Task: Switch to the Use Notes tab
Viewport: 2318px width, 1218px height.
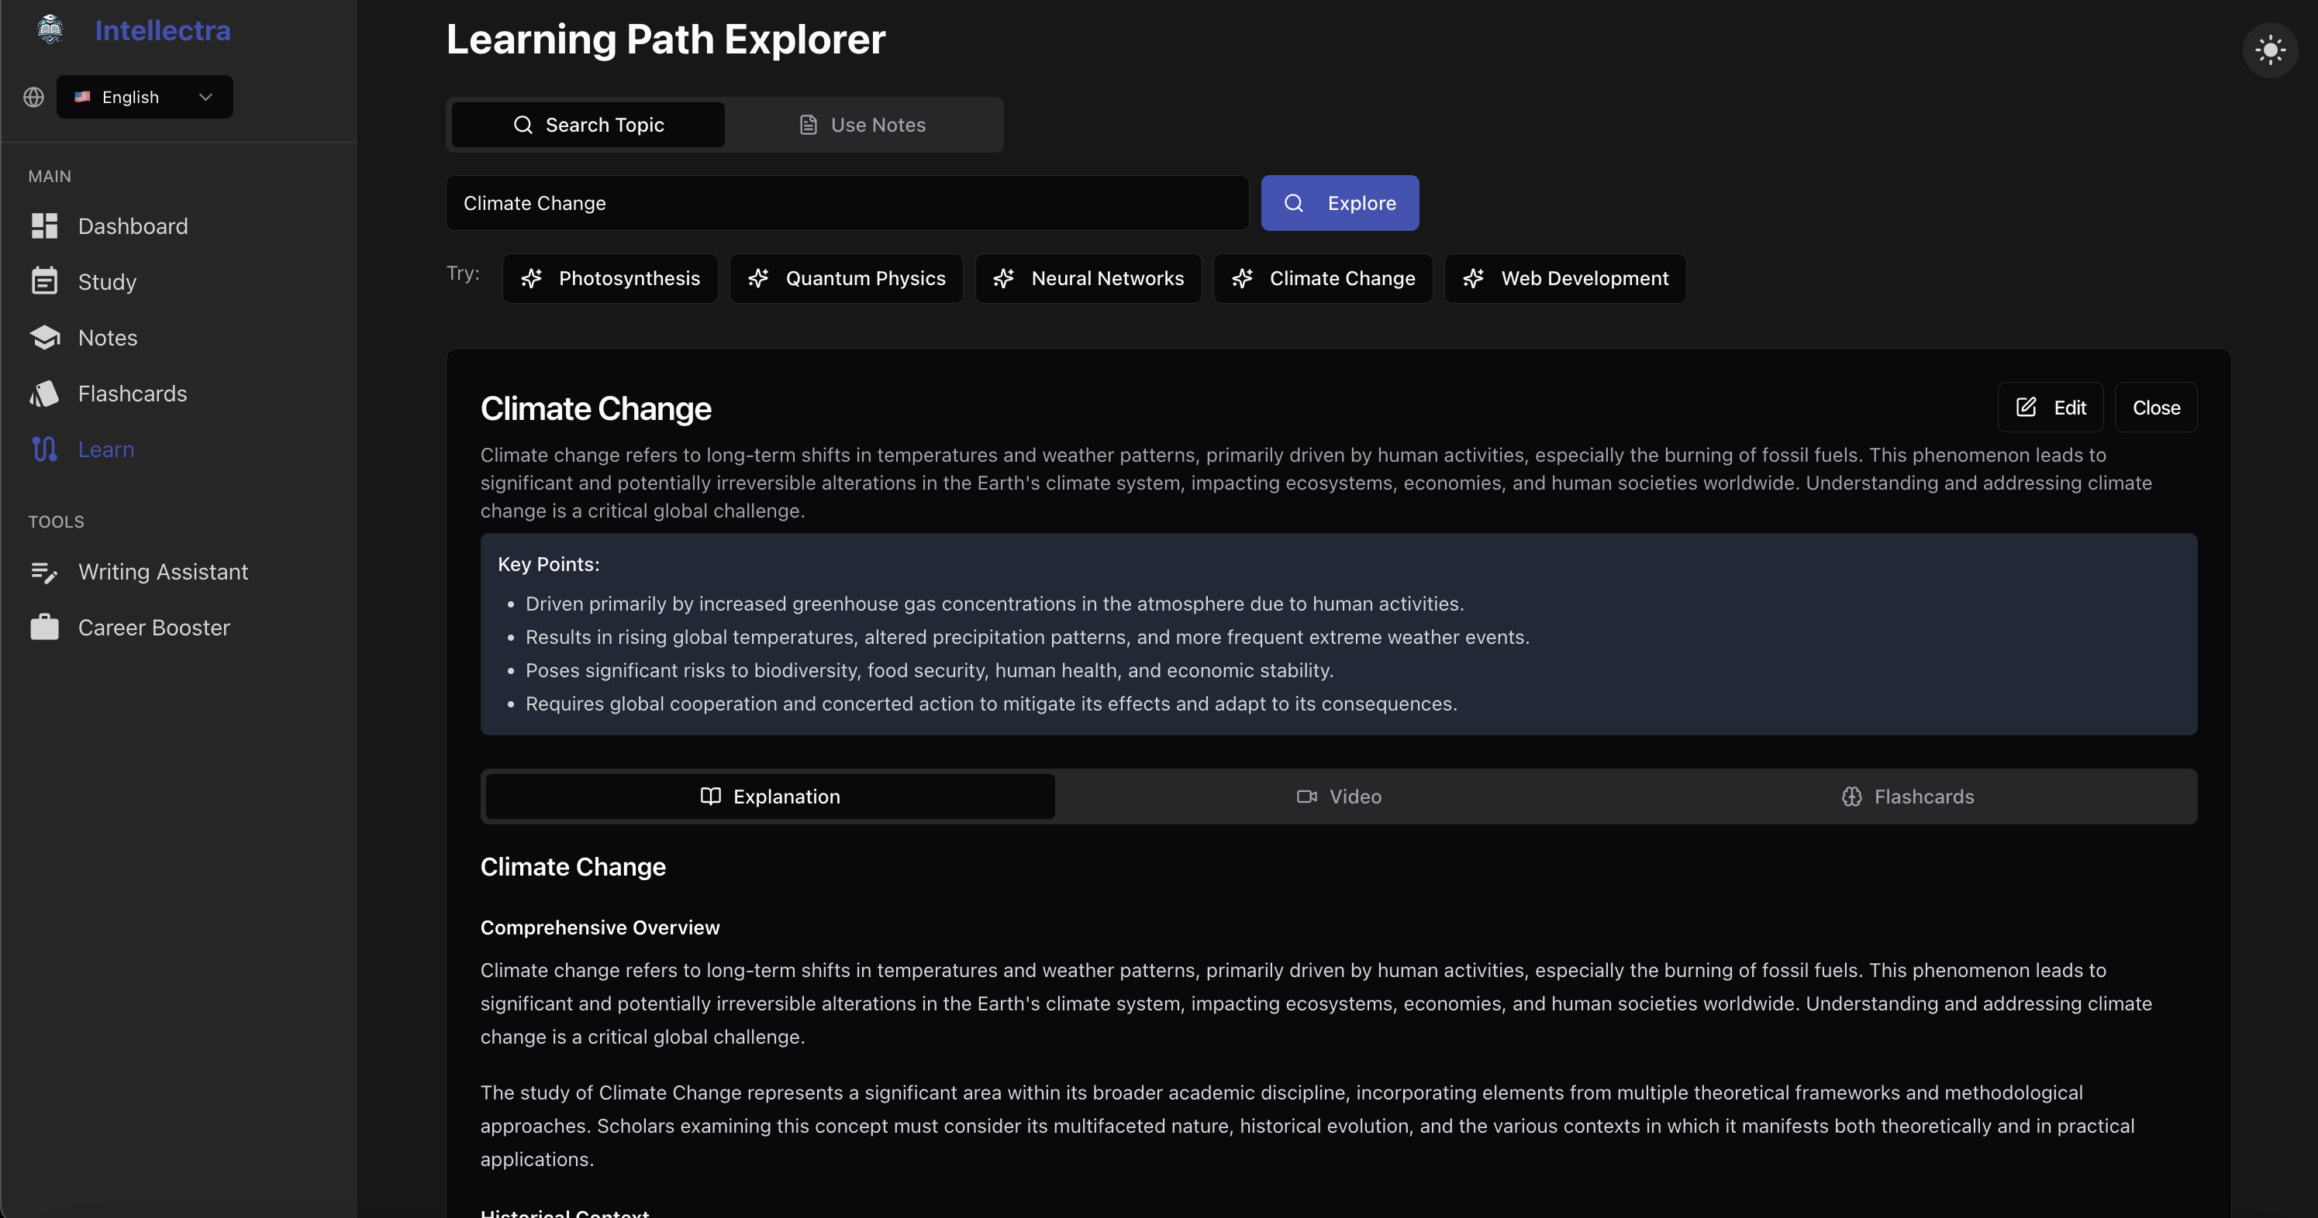Action: pyautogui.click(x=862, y=125)
